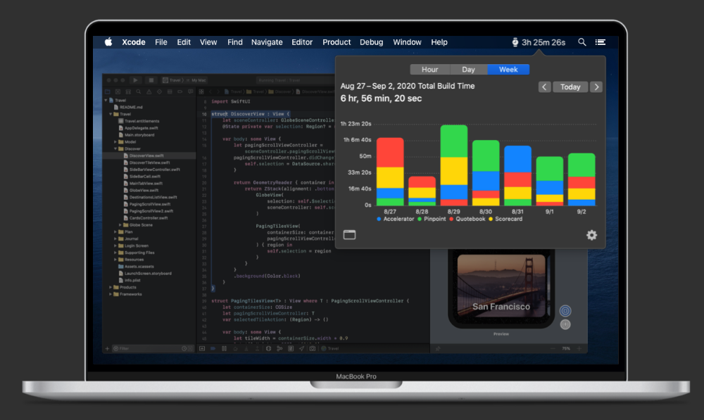The image size is (704, 420).
Task: Open the Product menu
Action: pos(337,42)
